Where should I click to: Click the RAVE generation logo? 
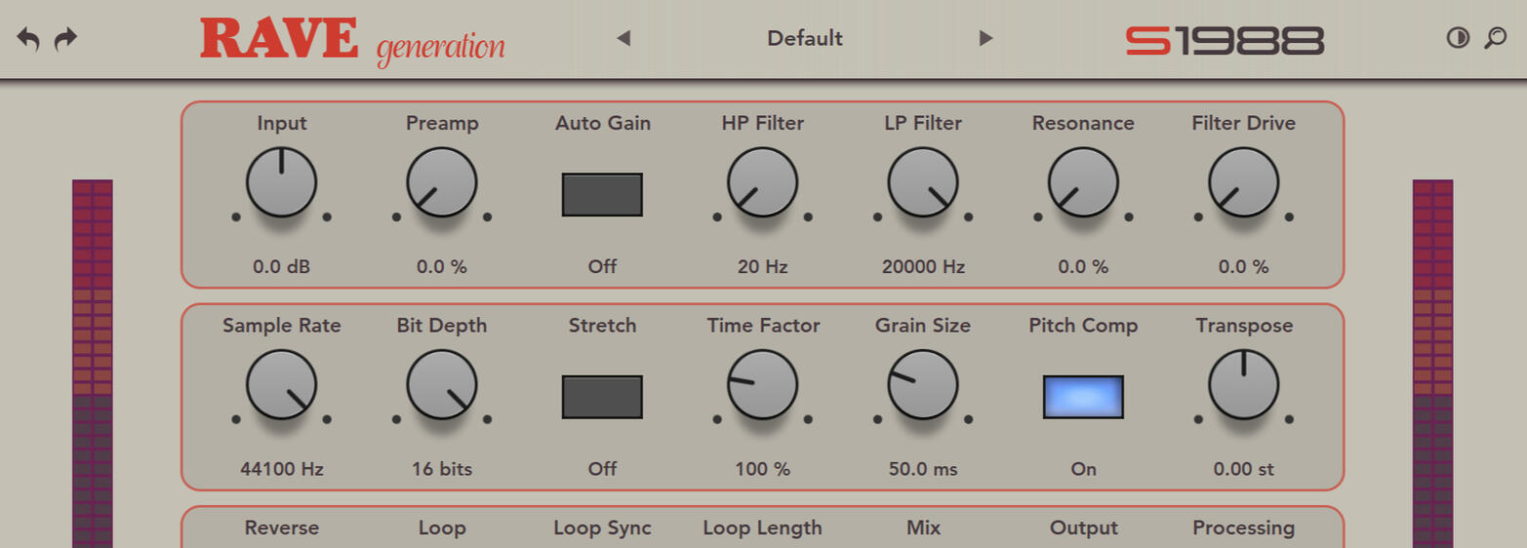pos(352,41)
